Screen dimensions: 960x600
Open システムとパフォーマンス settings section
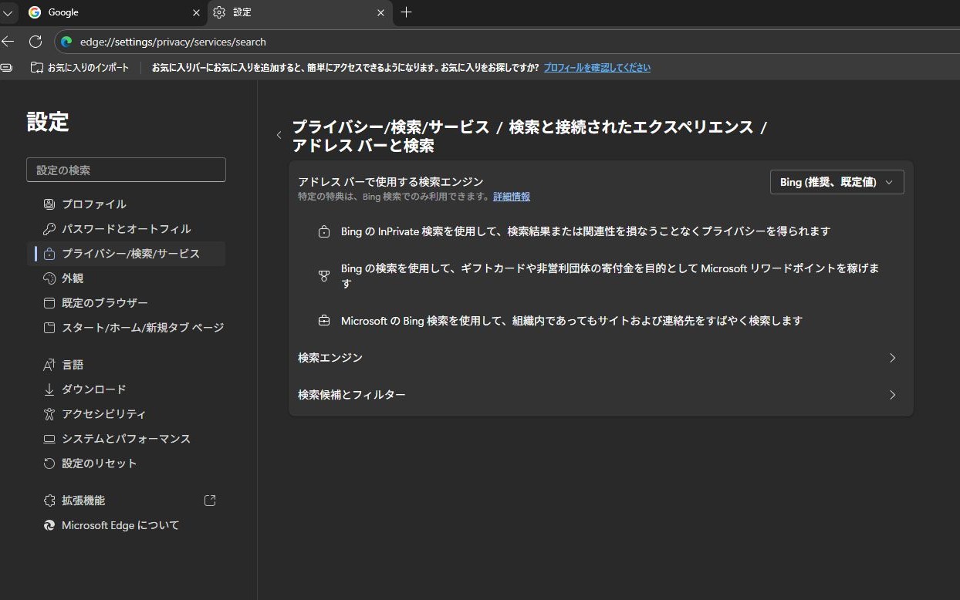[126, 439]
